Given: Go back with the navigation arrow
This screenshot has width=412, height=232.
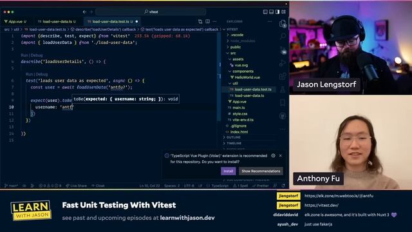Looking at the screenshot, I should pyautogui.click(x=84, y=12).
